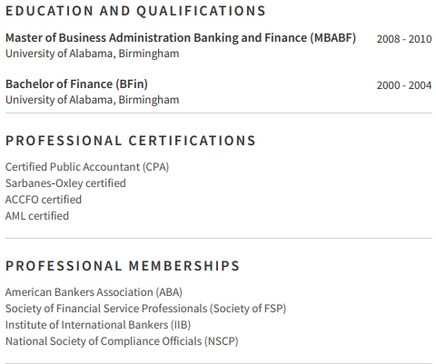Click the ACCFO certified entry
Screen dimensions: 436x364
(44, 200)
